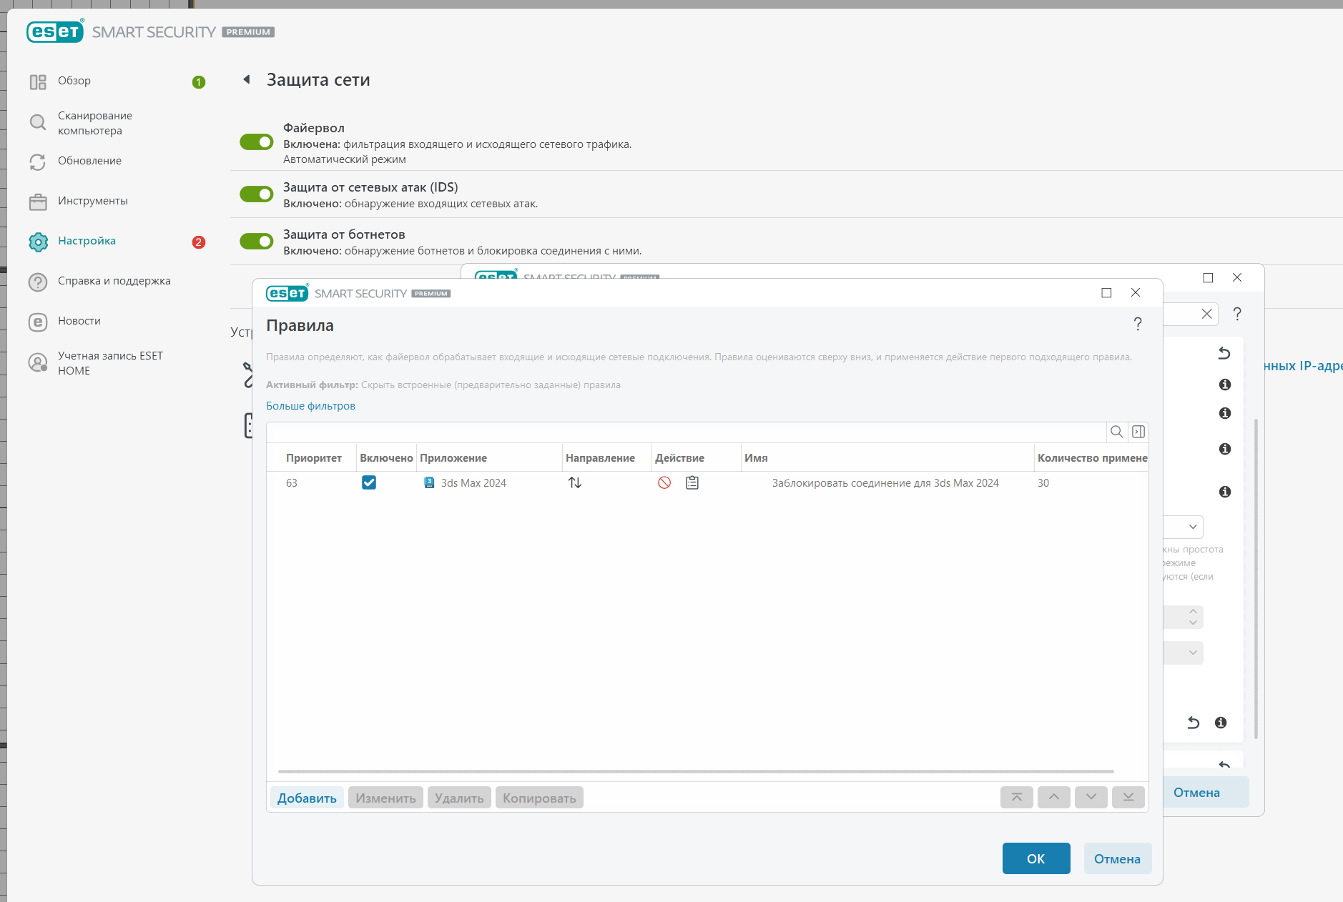Click the Удалить button
Viewport: 1343px width, 902px height.
[459, 798]
